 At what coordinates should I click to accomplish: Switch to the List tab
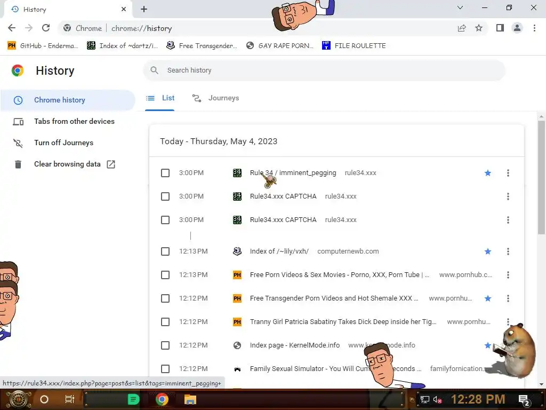tap(160, 98)
